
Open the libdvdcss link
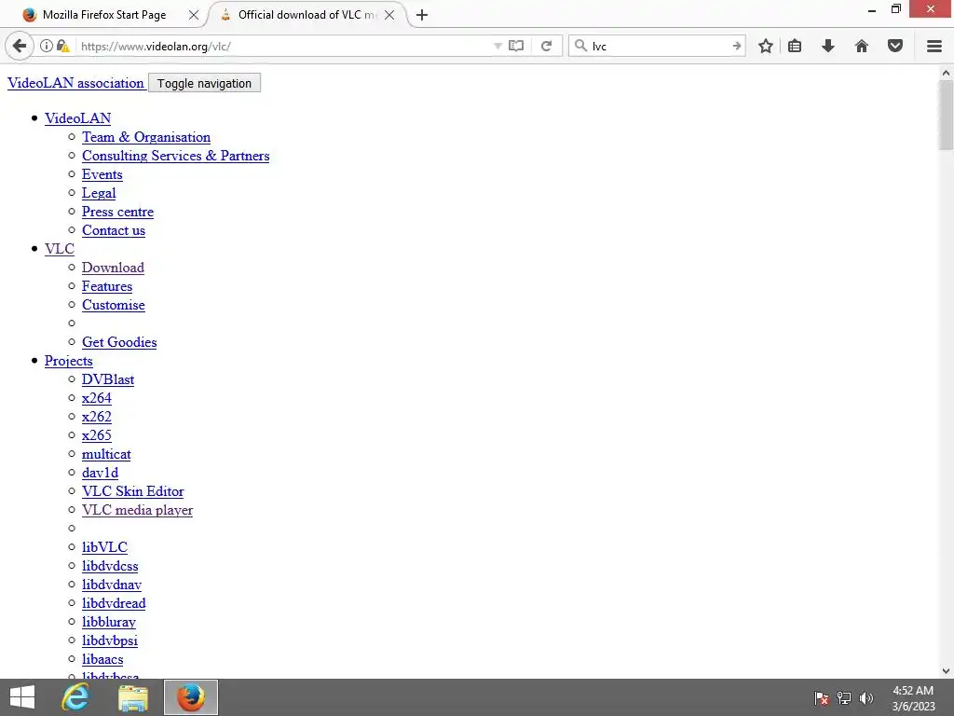coord(110,566)
